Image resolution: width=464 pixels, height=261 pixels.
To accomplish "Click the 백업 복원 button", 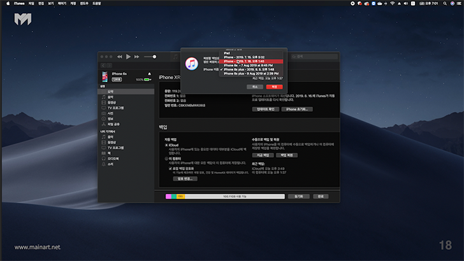I will pos(286,155).
